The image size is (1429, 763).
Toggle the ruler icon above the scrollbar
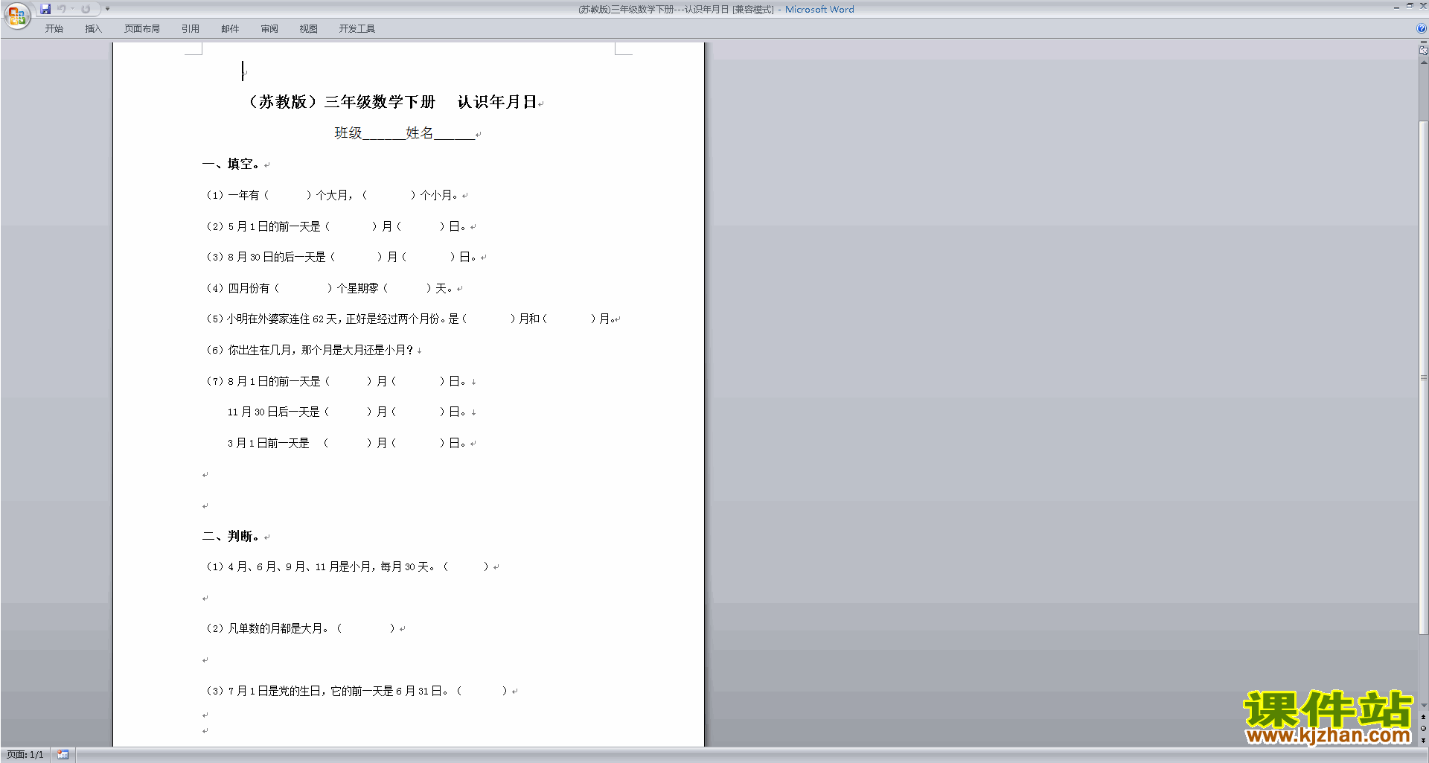click(1423, 51)
